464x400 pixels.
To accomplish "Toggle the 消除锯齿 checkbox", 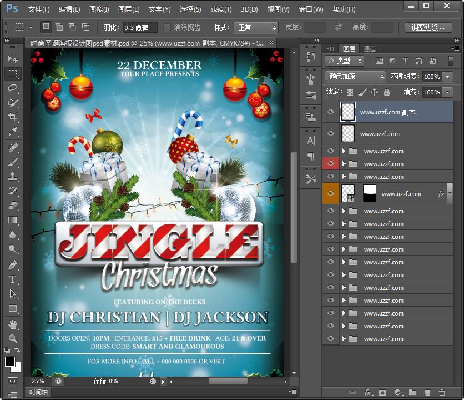I will pyautogui.click(x=168, y=27).
